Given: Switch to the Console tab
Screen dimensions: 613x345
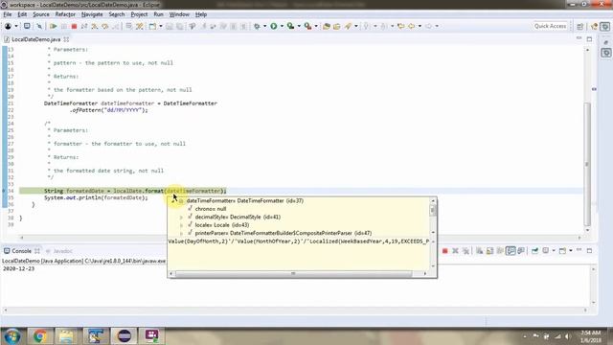Looking at the screenshot, I should [x=21, y=251].
